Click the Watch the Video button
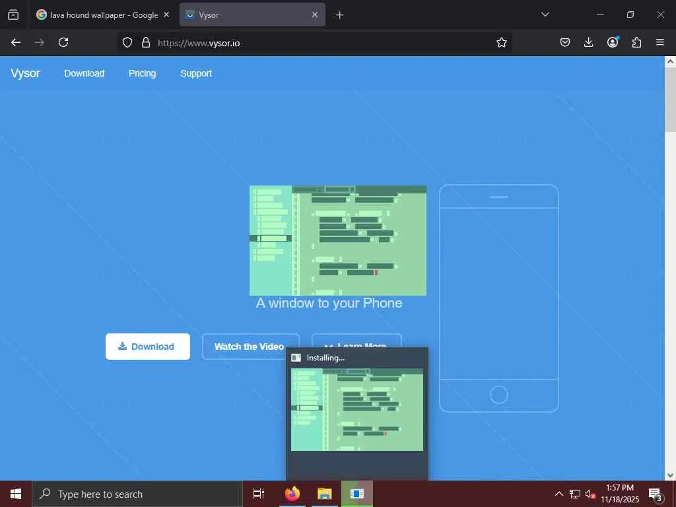Image resolution: width=676 pixels, height=507 pixels. click(x=250, y=347)
